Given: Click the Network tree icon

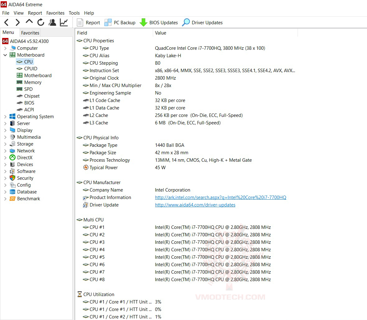Looking at the screenshot, I should click(x=12, y=151).
